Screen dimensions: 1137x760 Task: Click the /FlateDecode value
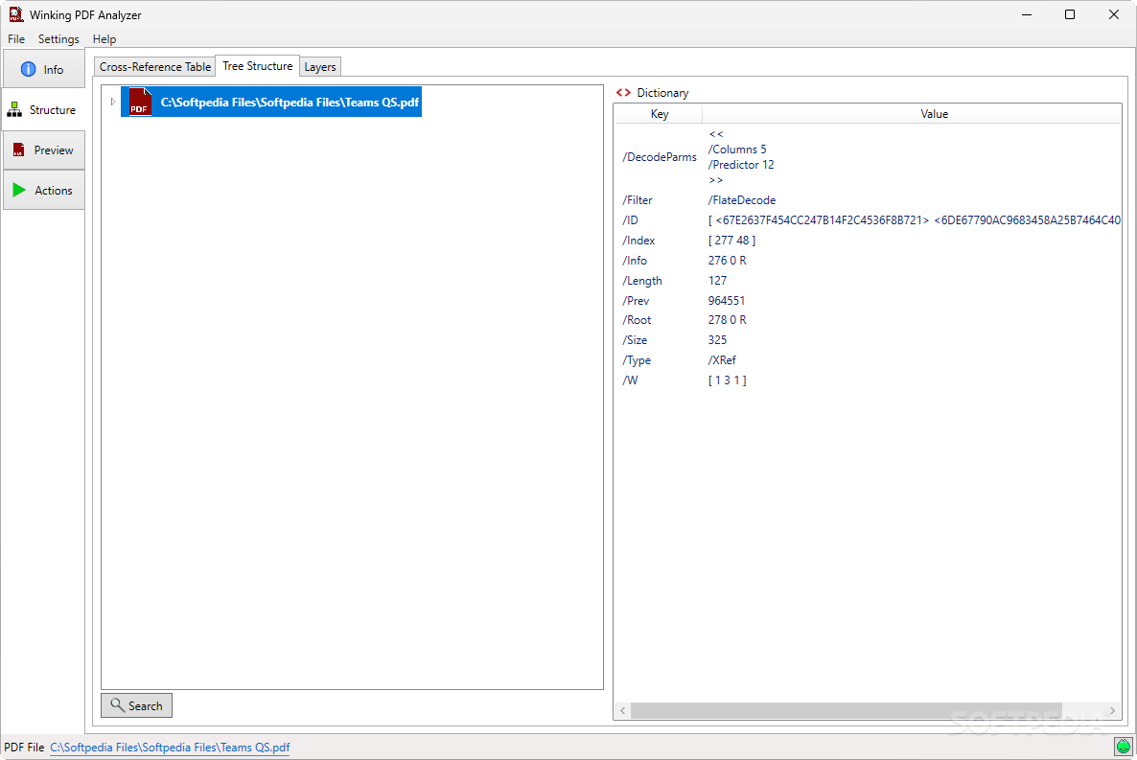point(742,200)
